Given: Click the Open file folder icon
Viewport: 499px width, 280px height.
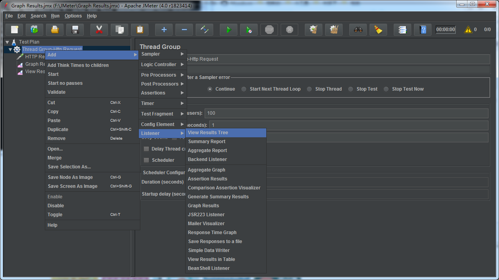Looking at the screenshot, I should 55,30.
